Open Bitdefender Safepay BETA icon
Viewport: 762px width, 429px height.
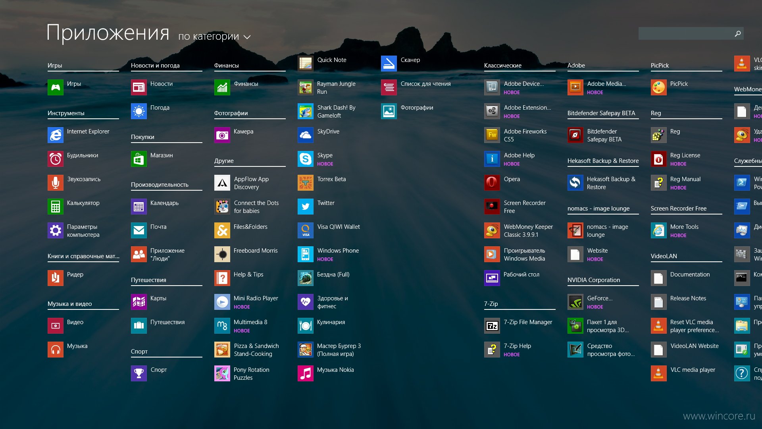click(575, 135)
